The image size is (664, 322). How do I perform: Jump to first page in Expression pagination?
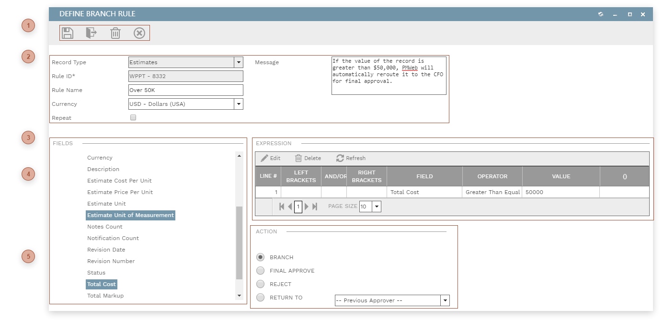282,206
